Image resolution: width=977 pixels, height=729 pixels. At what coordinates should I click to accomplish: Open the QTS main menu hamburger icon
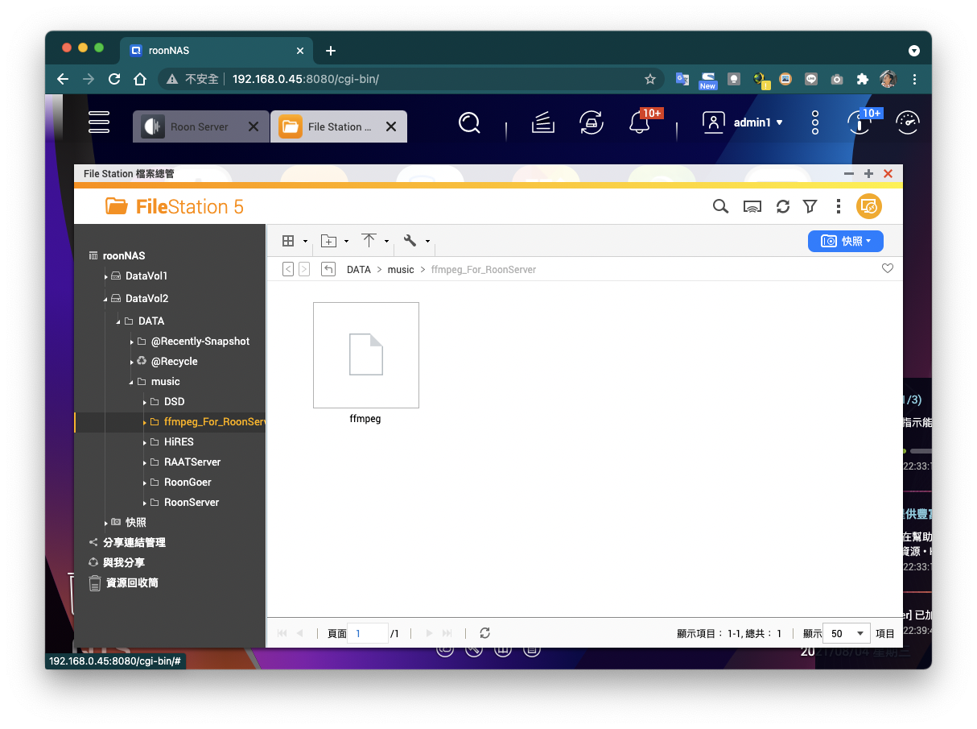pyautogui.click(x=99, y=122)
